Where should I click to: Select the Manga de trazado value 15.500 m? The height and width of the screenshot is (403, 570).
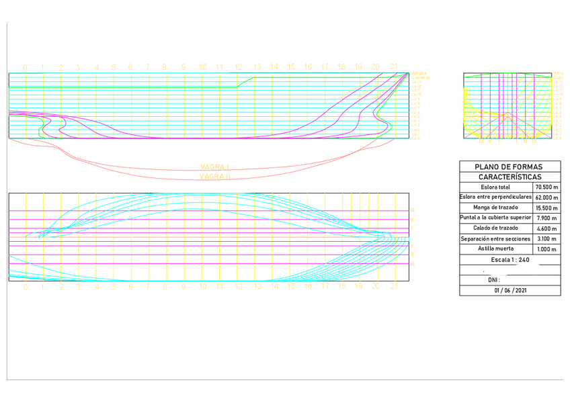(x=546, y=208)
